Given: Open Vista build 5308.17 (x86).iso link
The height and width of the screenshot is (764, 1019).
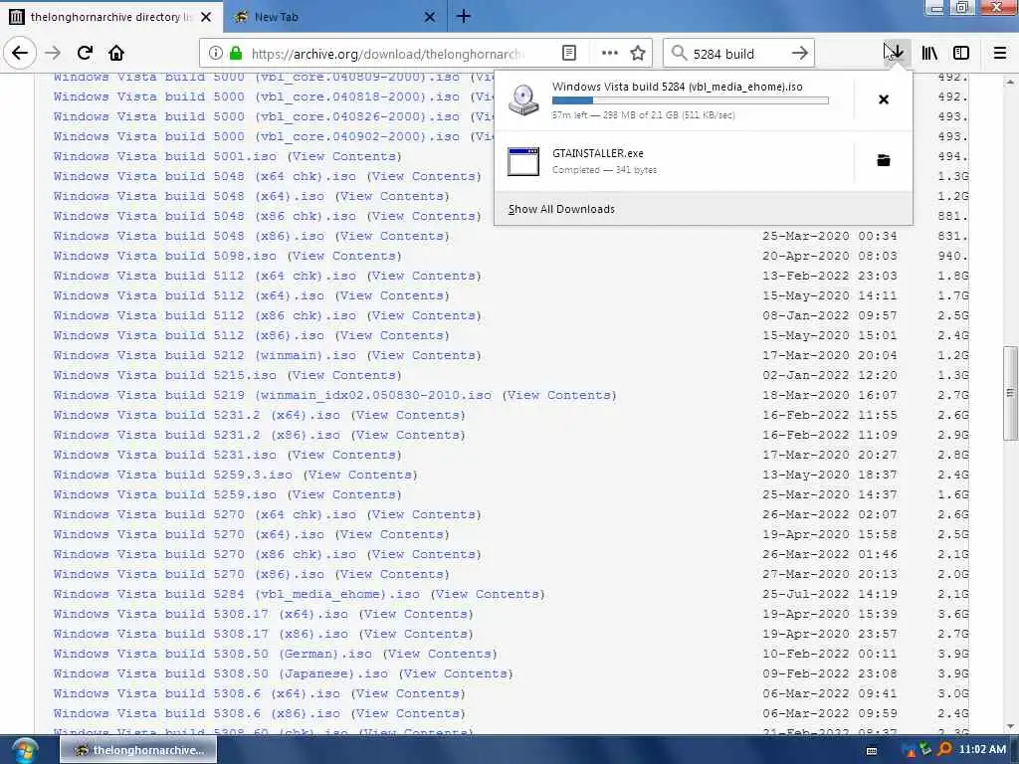Looking at the screenshot, I should tap(201, 634).
